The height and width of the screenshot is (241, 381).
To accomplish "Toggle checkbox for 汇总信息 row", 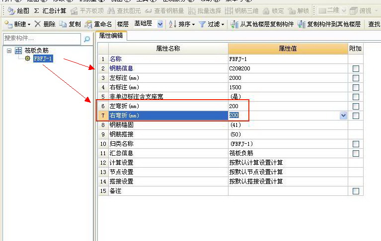I will (x=356, y=153).
